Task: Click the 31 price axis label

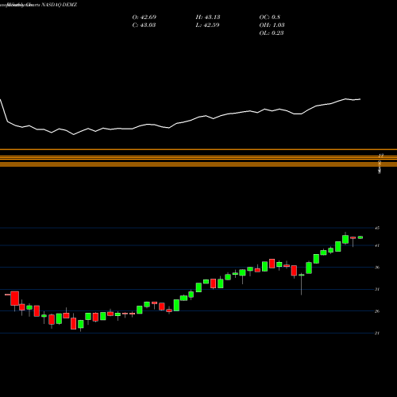Action: 377,289
